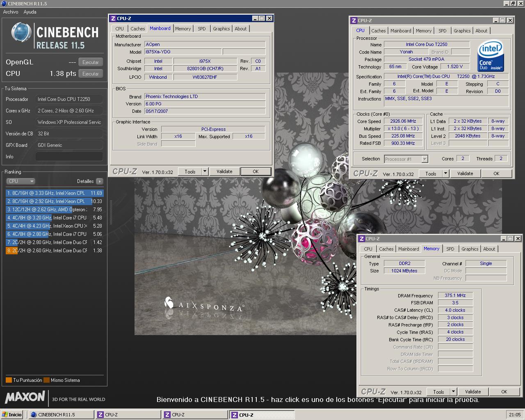This screenshot has width=525, height=420.
Task: Open the Ayuda menu
Action: click(30, 12)
